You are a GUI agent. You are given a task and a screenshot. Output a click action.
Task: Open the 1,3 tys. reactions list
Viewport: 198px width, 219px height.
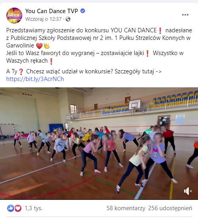click(x=33, y=208)
